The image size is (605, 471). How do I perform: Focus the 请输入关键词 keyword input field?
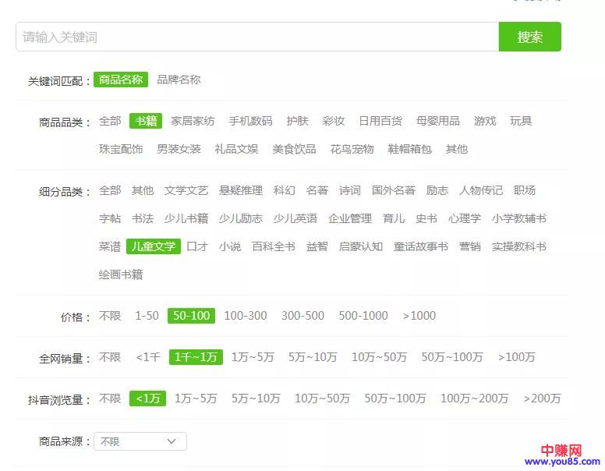point(257,37)
